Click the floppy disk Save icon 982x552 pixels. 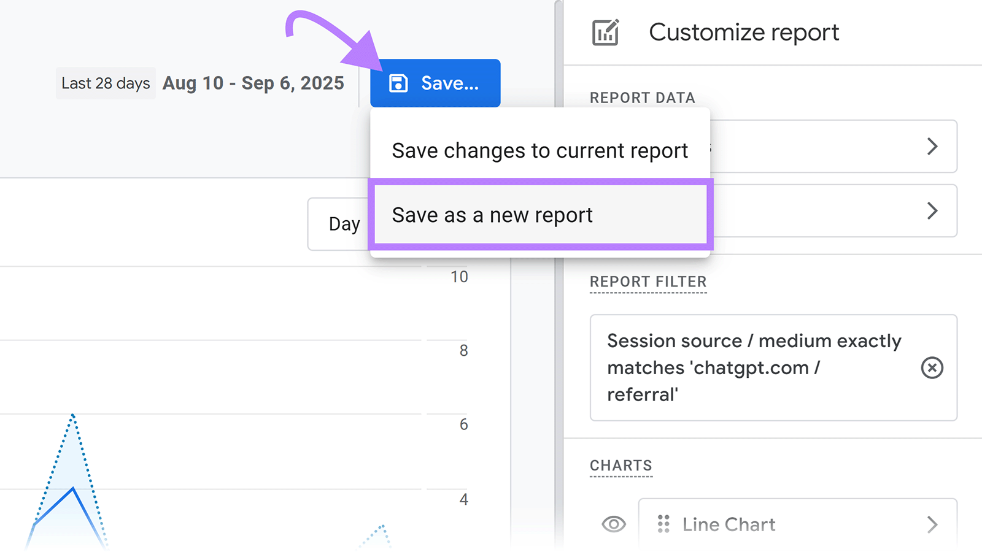click(400, 83)
